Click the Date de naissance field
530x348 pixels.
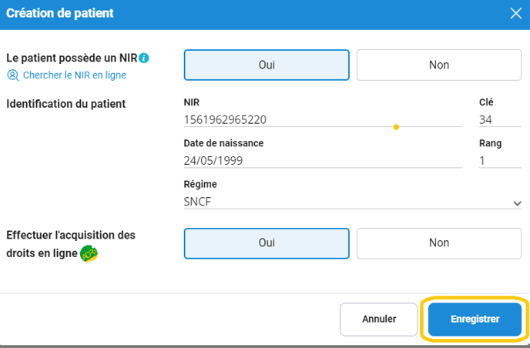tap(322, 161)
